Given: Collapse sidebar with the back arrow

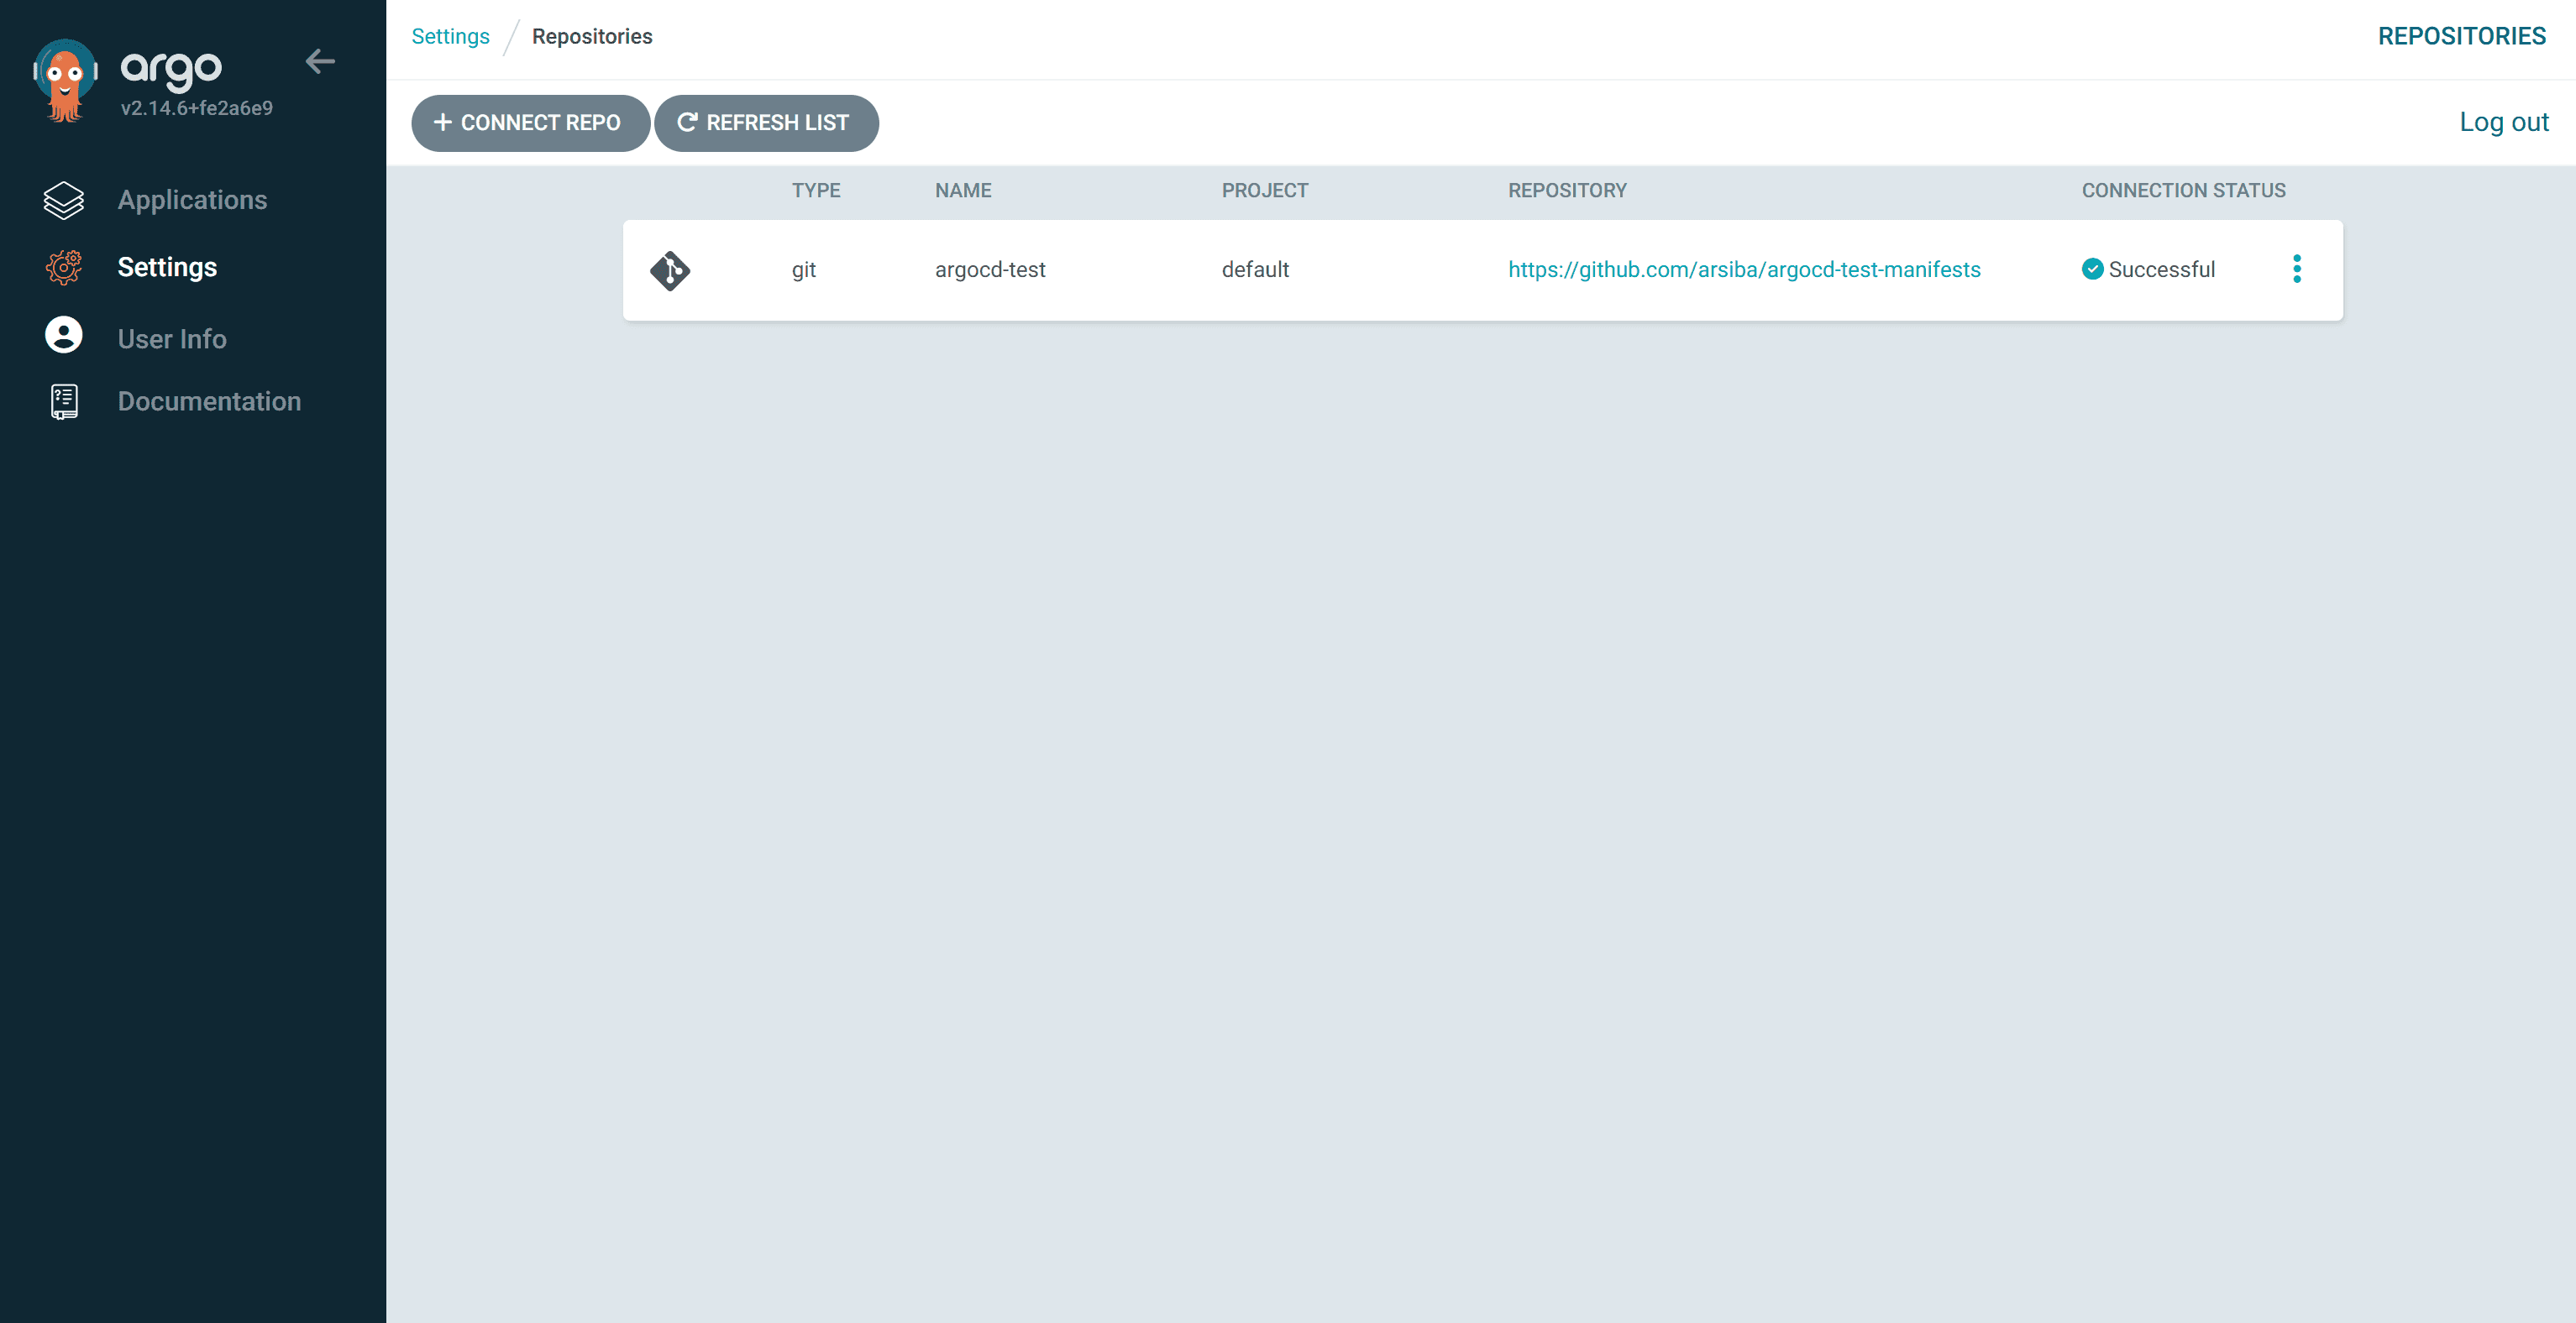Looking at the screenshot, I should pyautogui.click(x=320, y=61).
